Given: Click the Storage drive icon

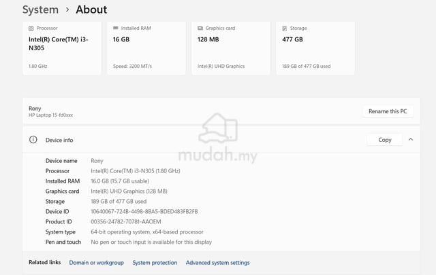Looking at the screenshot, I should coord(285,29).
